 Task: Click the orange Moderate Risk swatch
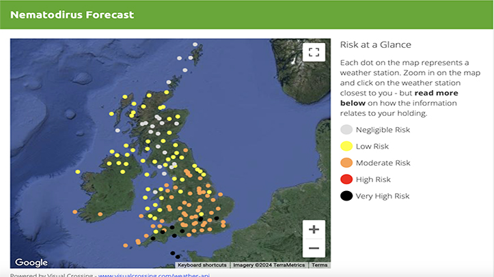346,163
